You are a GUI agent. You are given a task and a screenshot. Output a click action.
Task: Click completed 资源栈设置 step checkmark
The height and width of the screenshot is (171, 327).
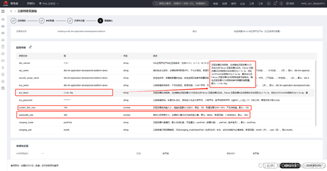click(70, 21)
